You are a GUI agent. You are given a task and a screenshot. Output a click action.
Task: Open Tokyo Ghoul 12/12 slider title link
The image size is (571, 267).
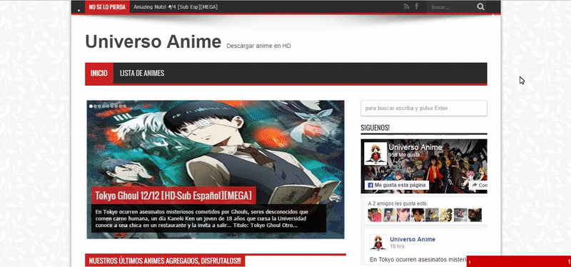pos(173,196)
